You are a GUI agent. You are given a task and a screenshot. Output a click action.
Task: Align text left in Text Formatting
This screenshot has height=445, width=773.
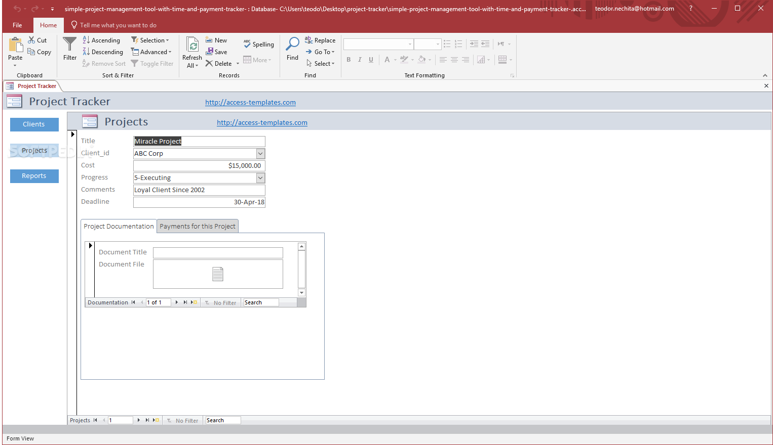pyautogui.click(x=443, y=59)
